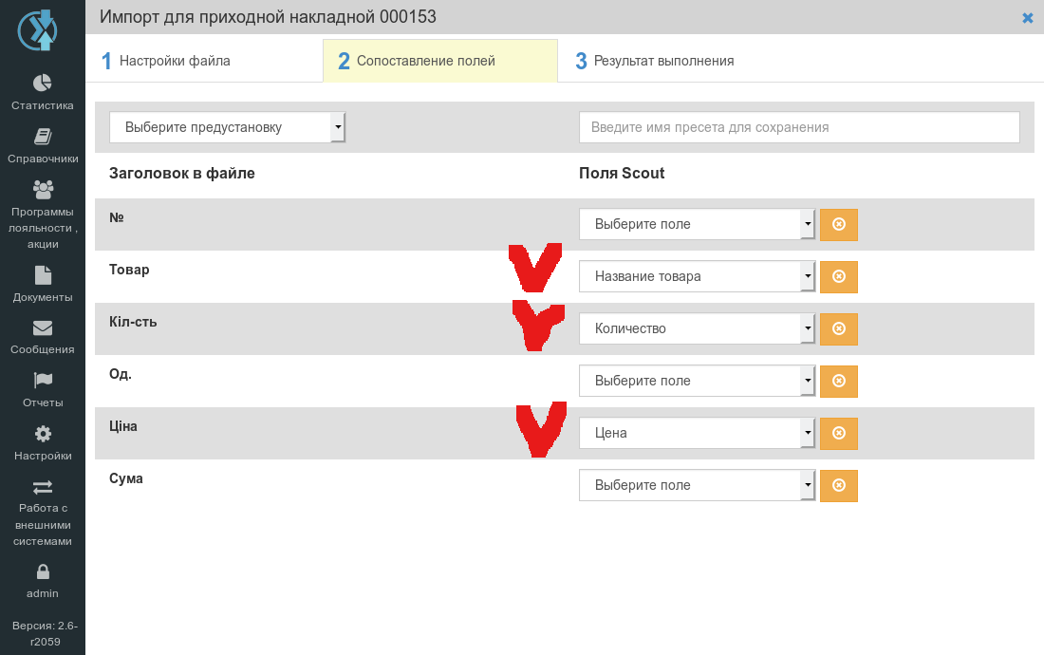Click the Поля Scout column header
Viewport: 1044px width, 655px height.
tap(622, 173)
